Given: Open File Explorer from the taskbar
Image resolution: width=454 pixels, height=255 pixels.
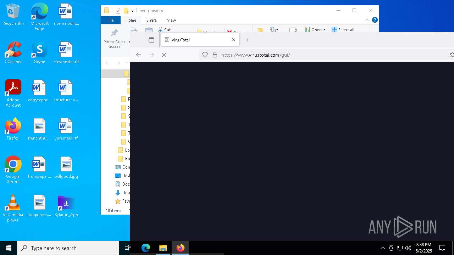Looking at the screenshot, I should [x=163, y=248].
